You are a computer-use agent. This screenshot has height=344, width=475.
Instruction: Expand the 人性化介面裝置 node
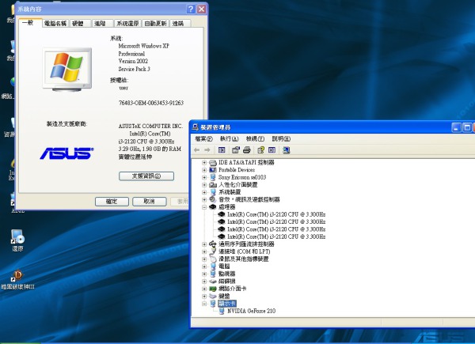204,185
